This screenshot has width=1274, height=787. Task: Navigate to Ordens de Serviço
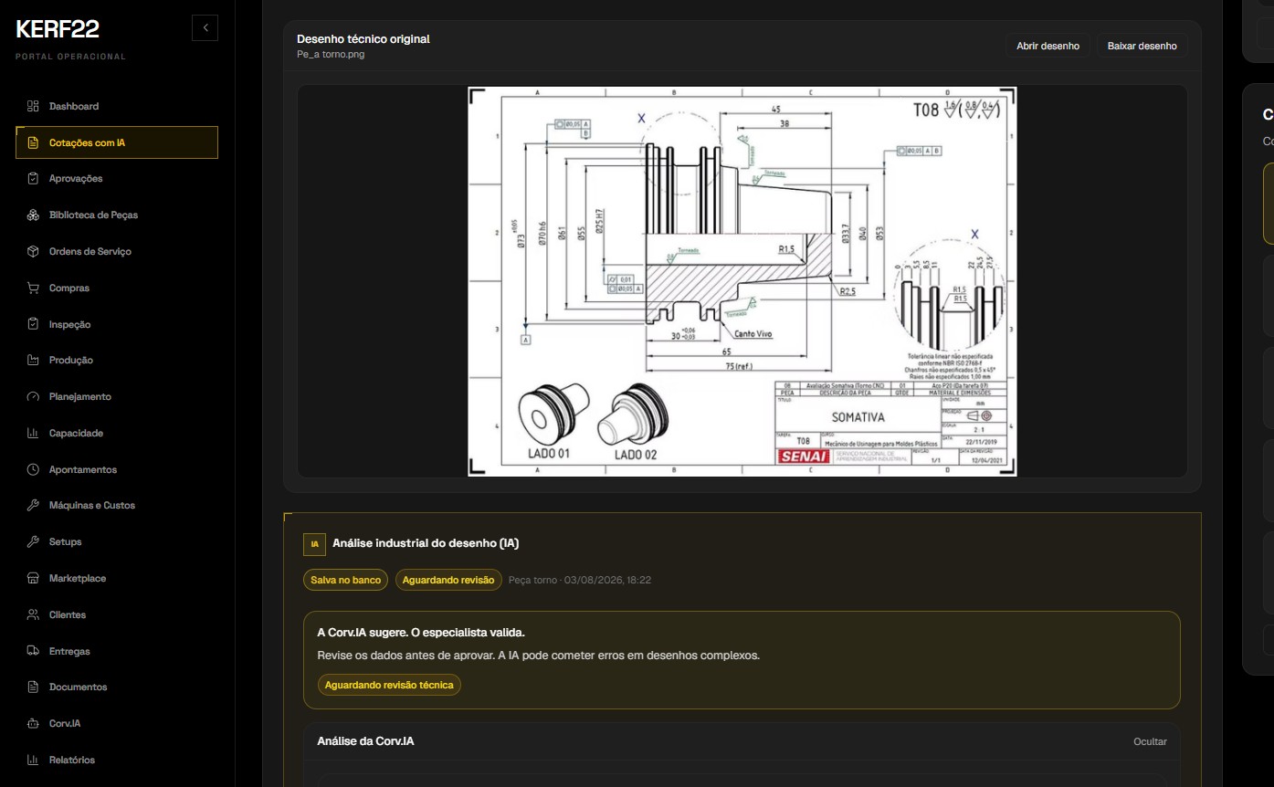pyautogui.click(x=117, y=251)
